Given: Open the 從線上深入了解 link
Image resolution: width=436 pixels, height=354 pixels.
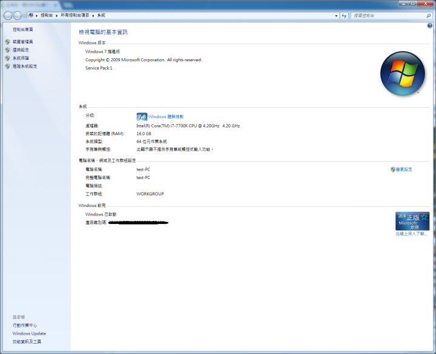Looking at the screenshot, I should click(x=411, y=234).
